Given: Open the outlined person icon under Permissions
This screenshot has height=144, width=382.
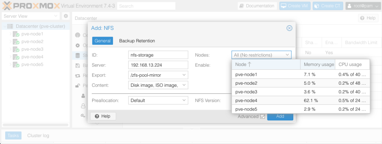Looking at the screenshot, I should tap(83, 106).
